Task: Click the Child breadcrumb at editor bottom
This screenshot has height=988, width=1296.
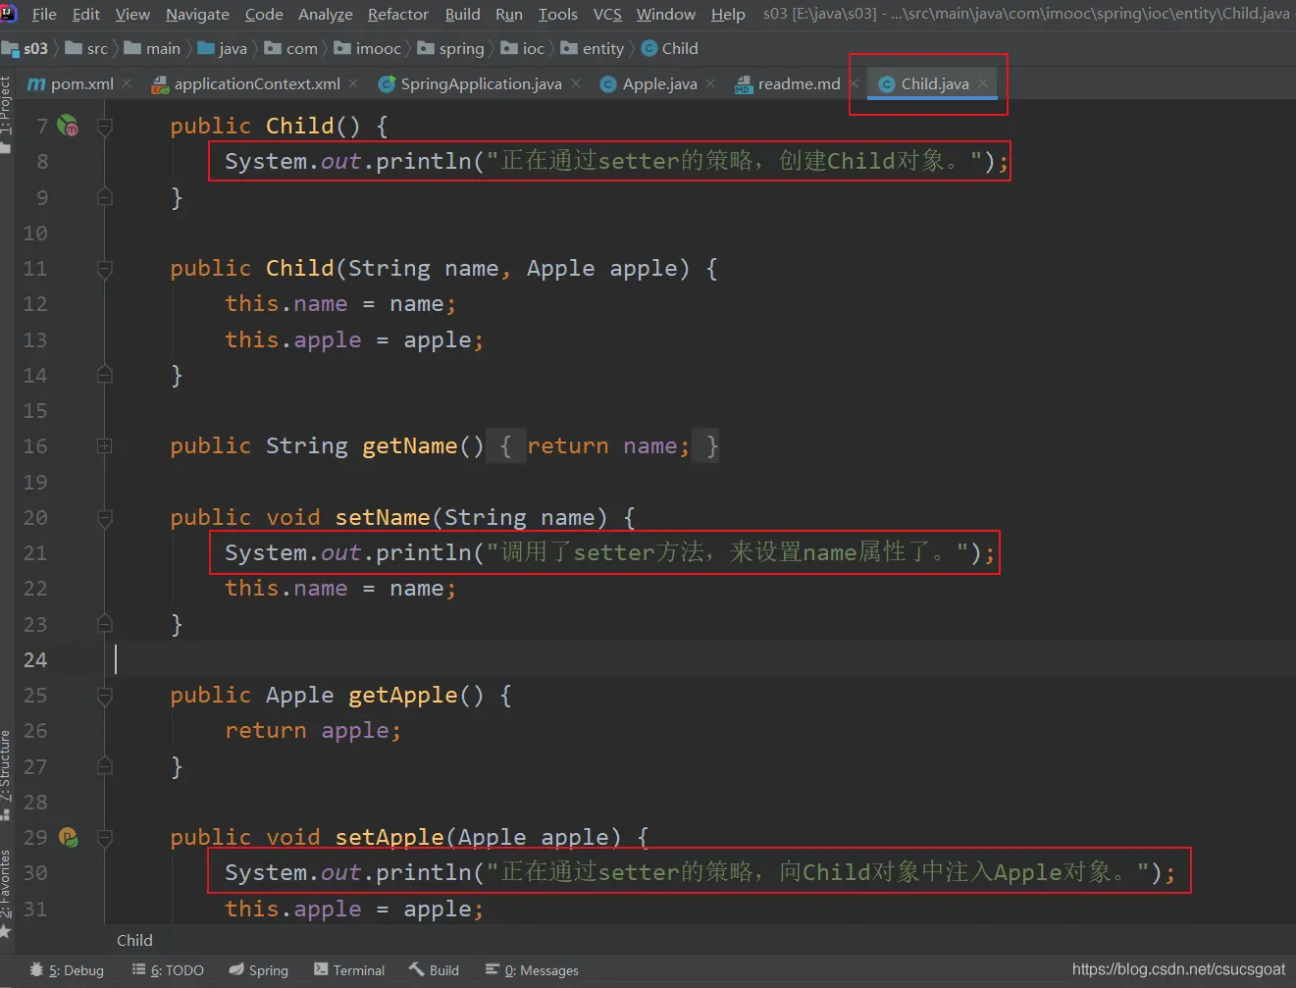Action: [134, 940]
